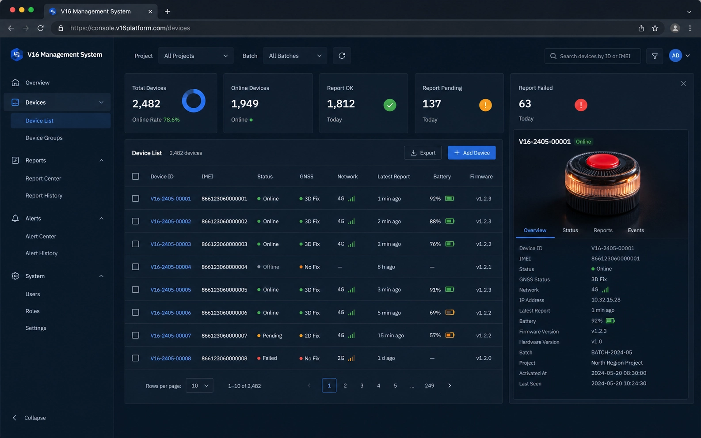Collapse the Reports sidebar section
Screen dimensions: 701x438
101,160
